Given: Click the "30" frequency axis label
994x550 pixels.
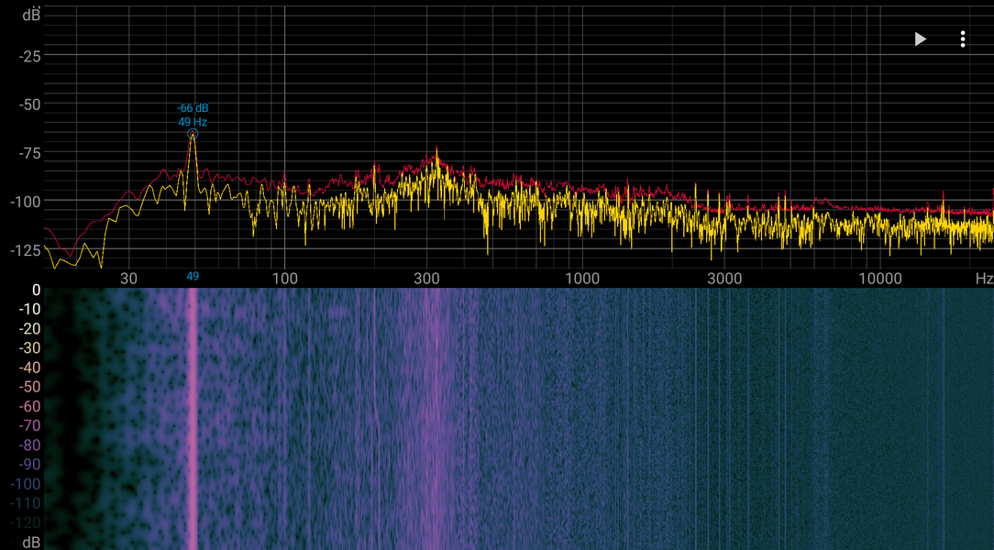Looking at the screenshot, I should [x=128, y=279].
